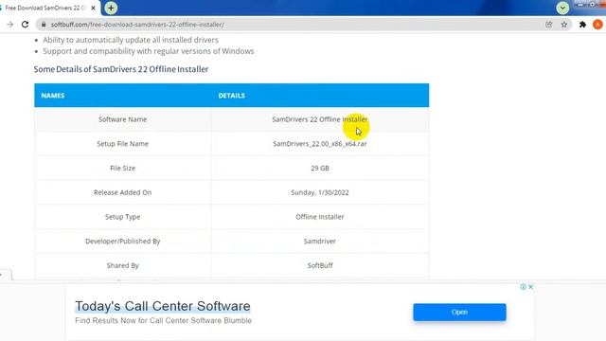Select the Software Name cell
The height and width of the screenshot is (341, 606).
tap(122, 119)
